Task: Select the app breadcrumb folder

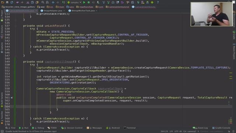Action: [41, 7]
